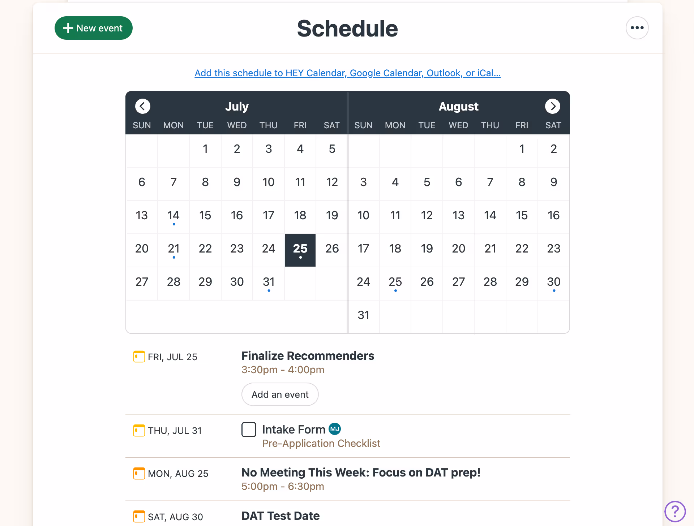Click the calendar icon for DAT Test Date
694x526 pixels.
coord(139,517)
